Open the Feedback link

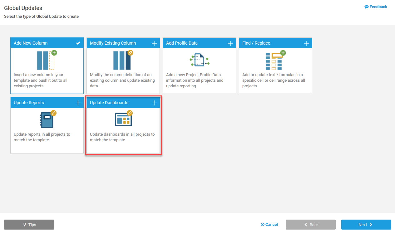pos(376,6)
